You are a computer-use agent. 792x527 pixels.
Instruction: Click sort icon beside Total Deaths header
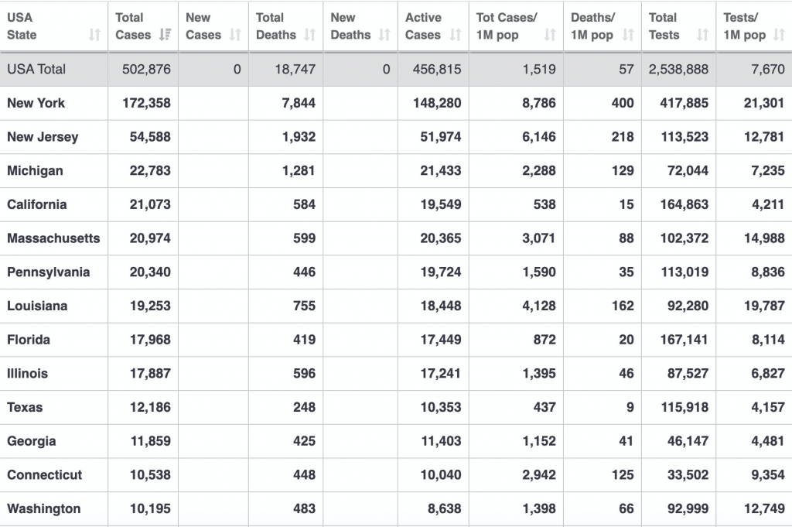(x=309, y=35)
